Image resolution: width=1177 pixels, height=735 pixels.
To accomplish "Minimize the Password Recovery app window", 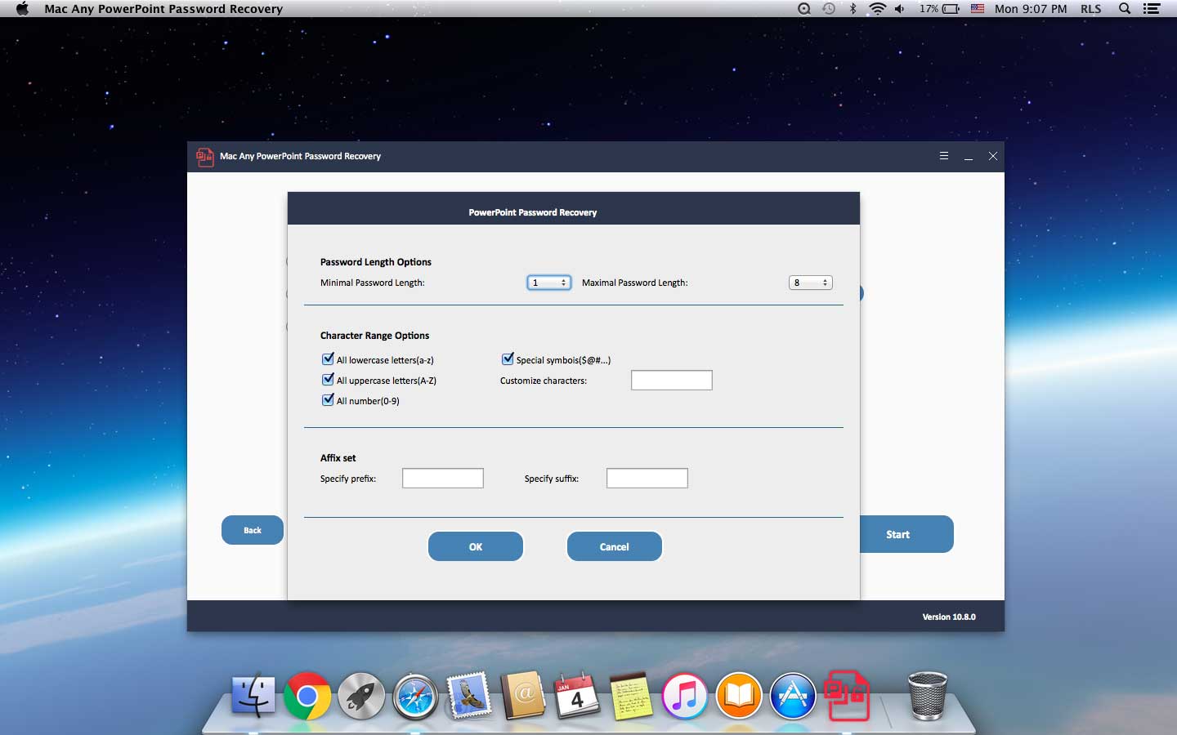I will tap(969, 157).
